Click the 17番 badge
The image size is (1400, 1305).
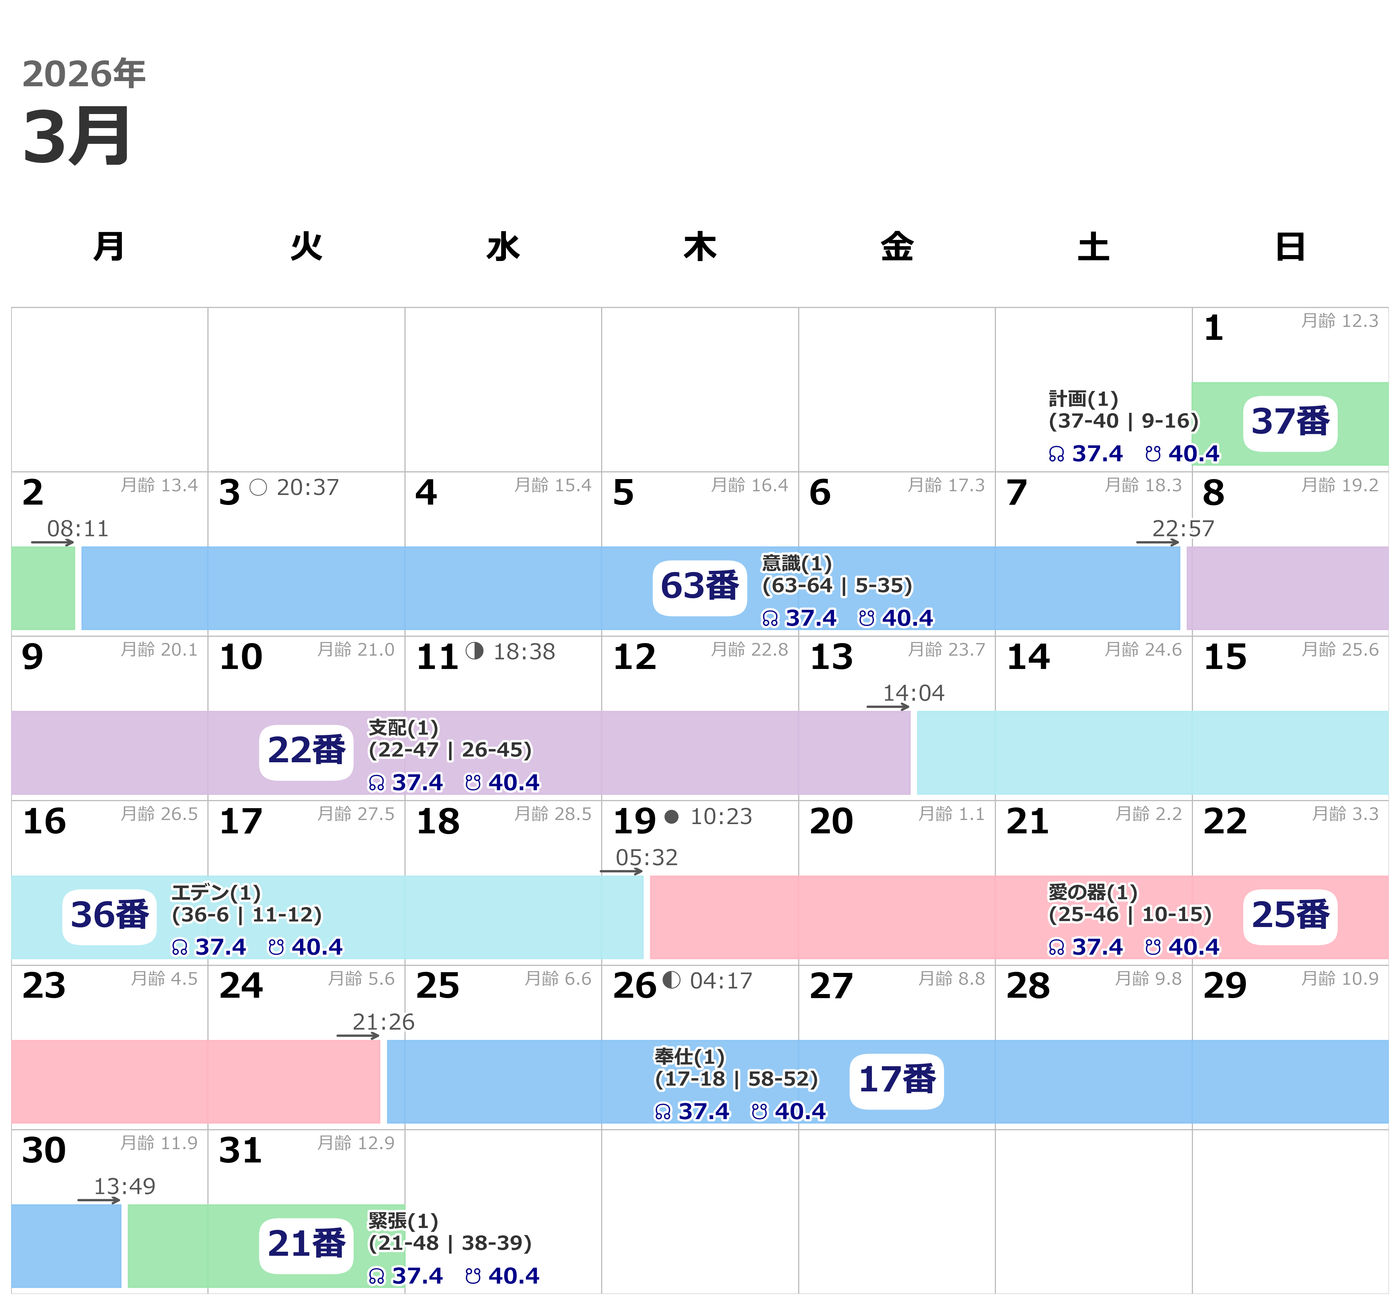896,1081
